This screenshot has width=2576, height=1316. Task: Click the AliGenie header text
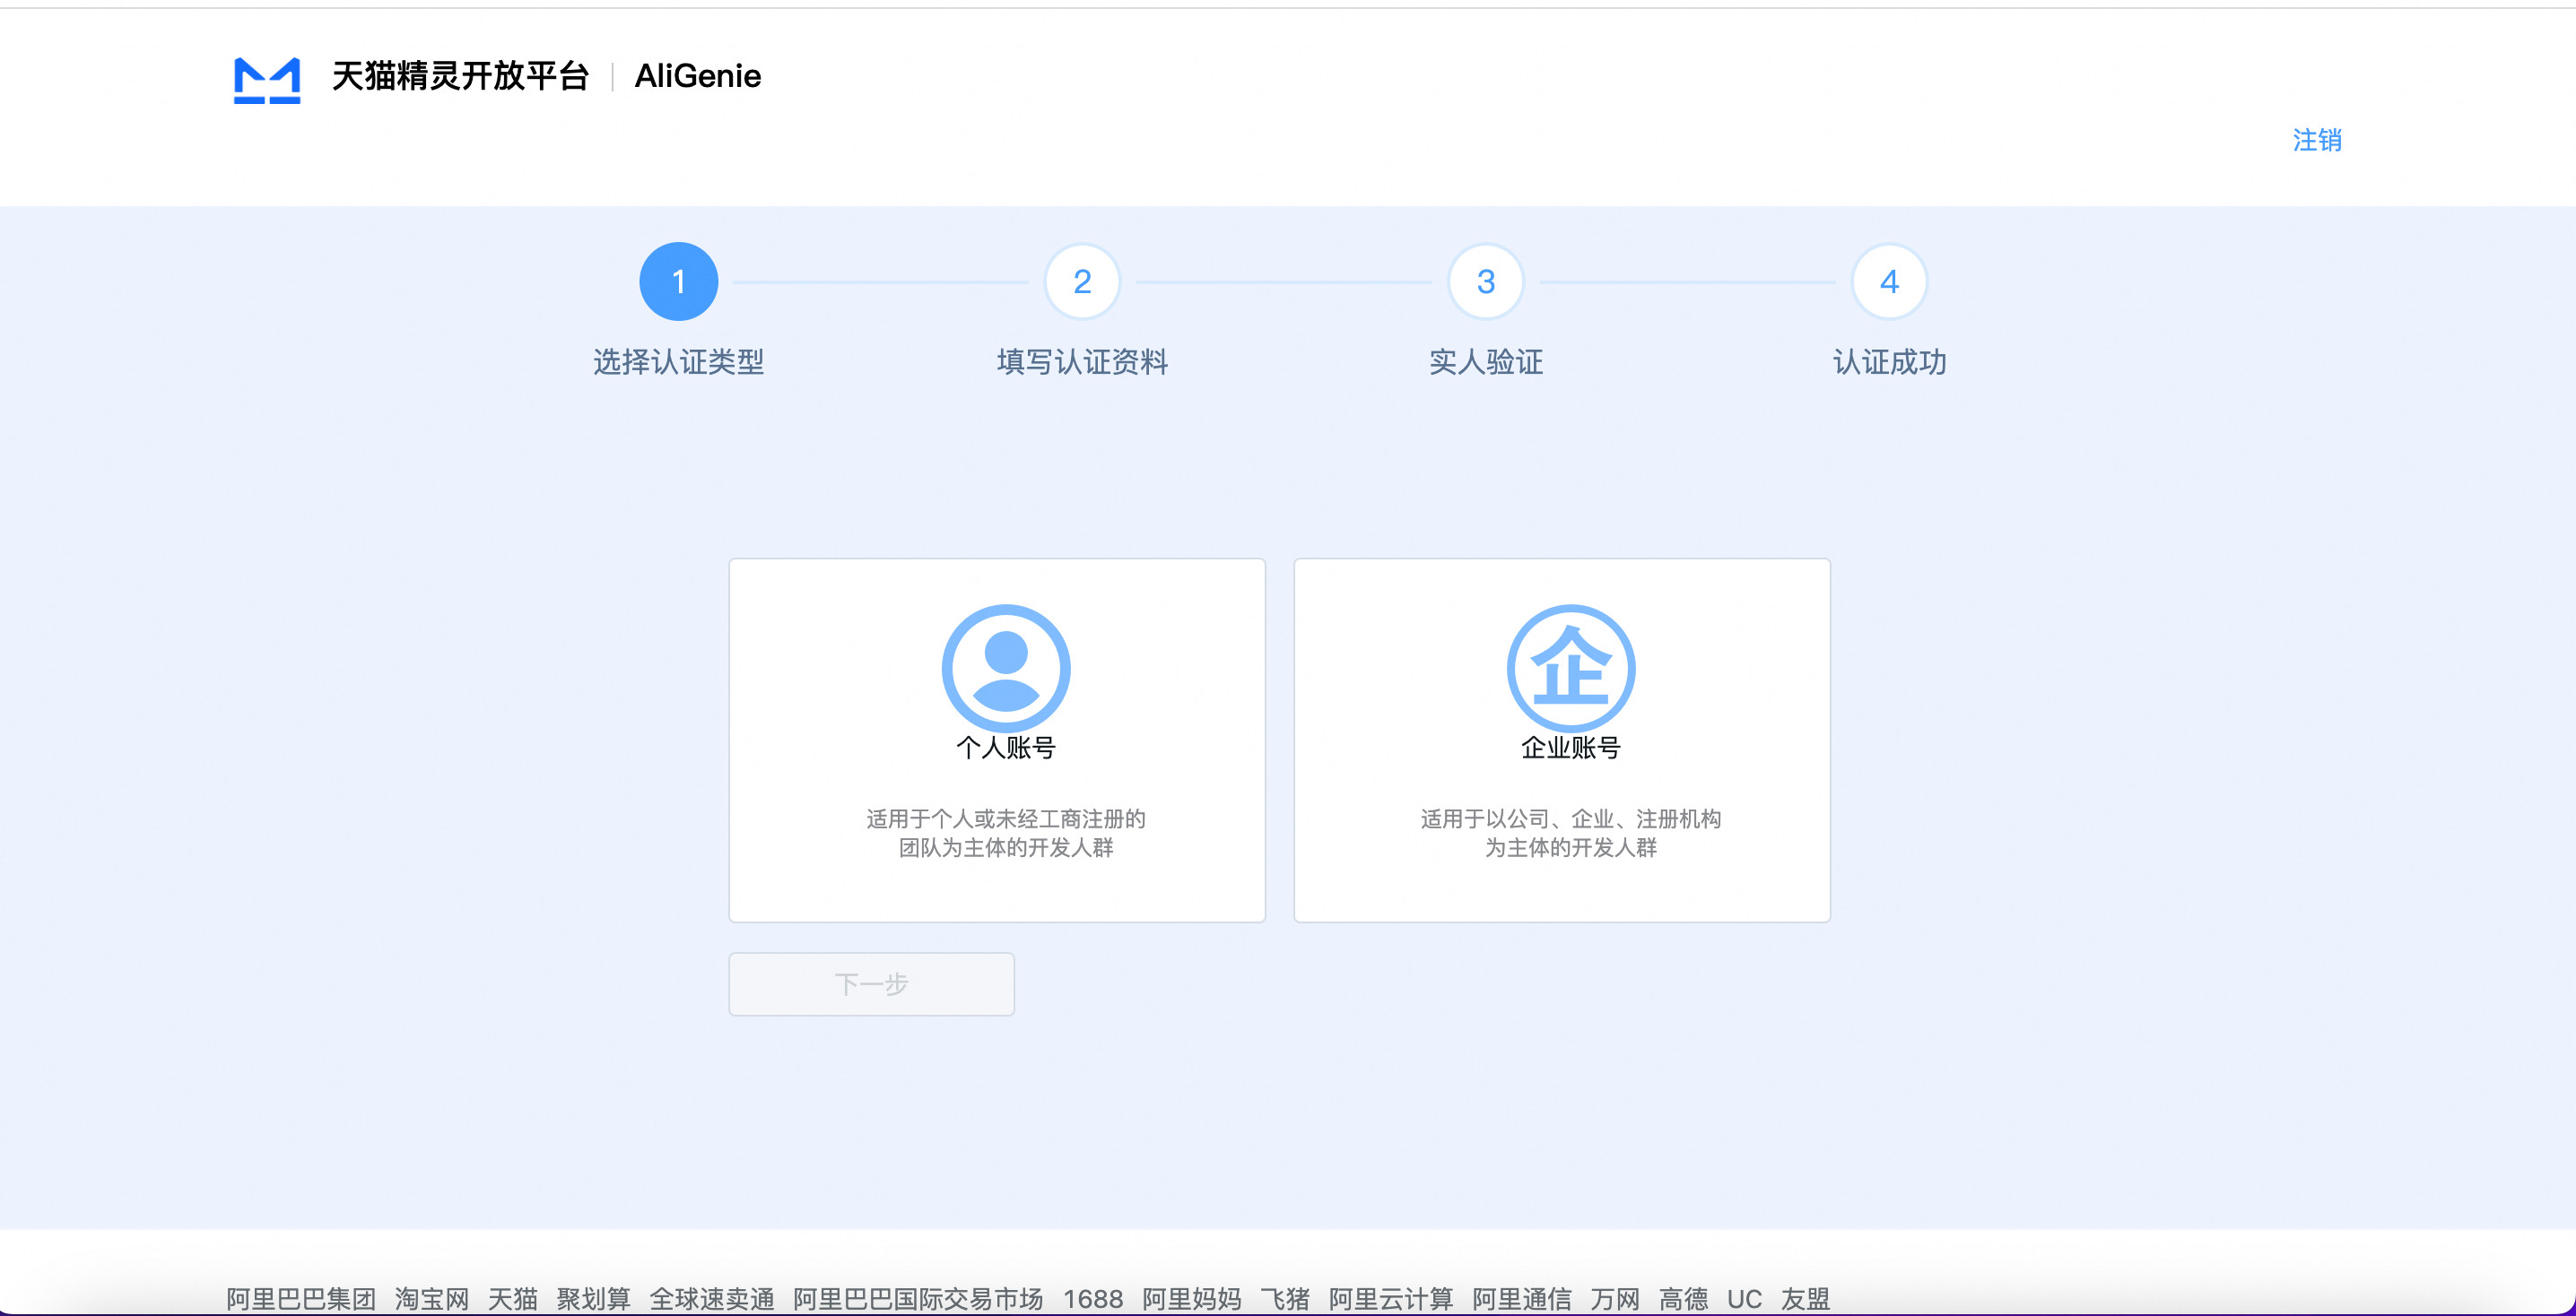[698, 76]
